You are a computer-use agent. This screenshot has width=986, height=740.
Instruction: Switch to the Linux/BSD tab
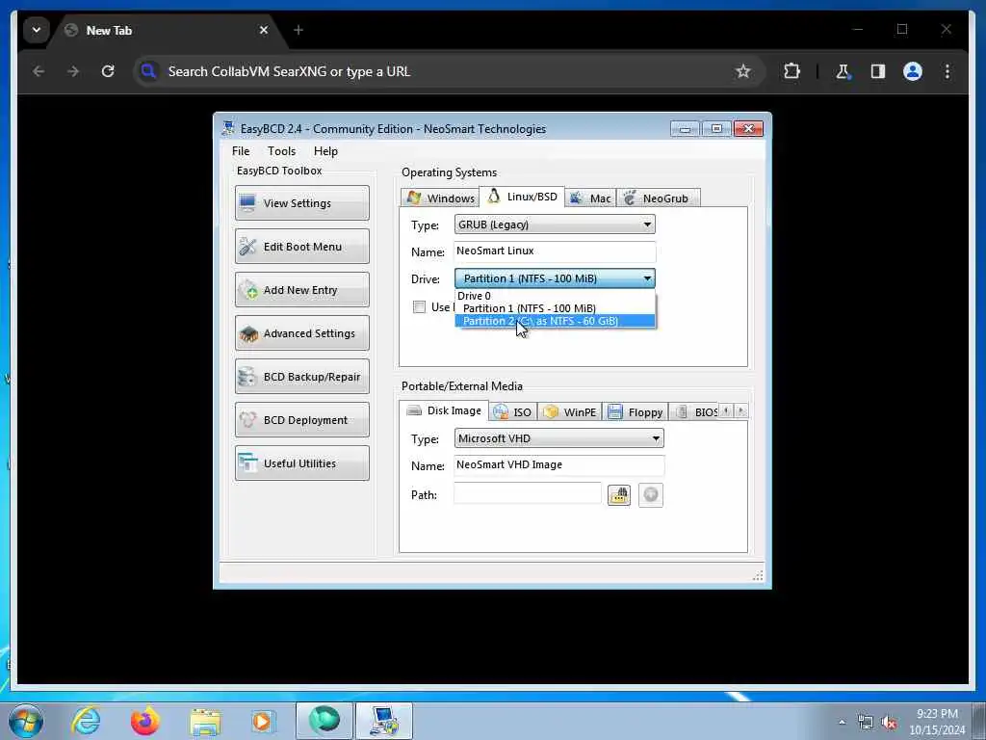pyautogui.click(x=522, y=197)
